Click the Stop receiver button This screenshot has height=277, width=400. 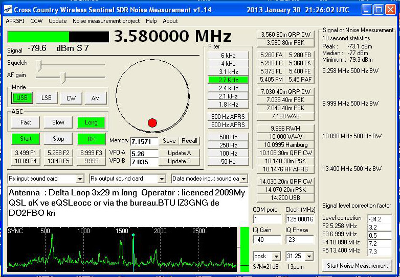click(58, 139)
